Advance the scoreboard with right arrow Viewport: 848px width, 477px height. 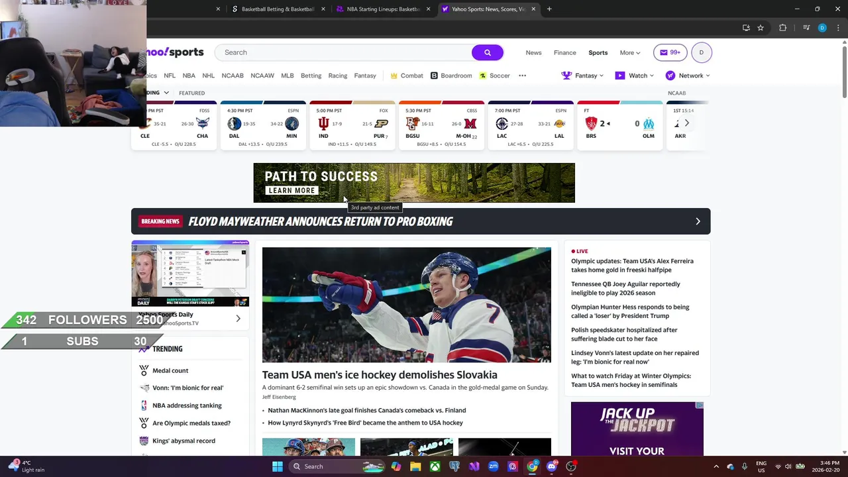click(686, 123)
